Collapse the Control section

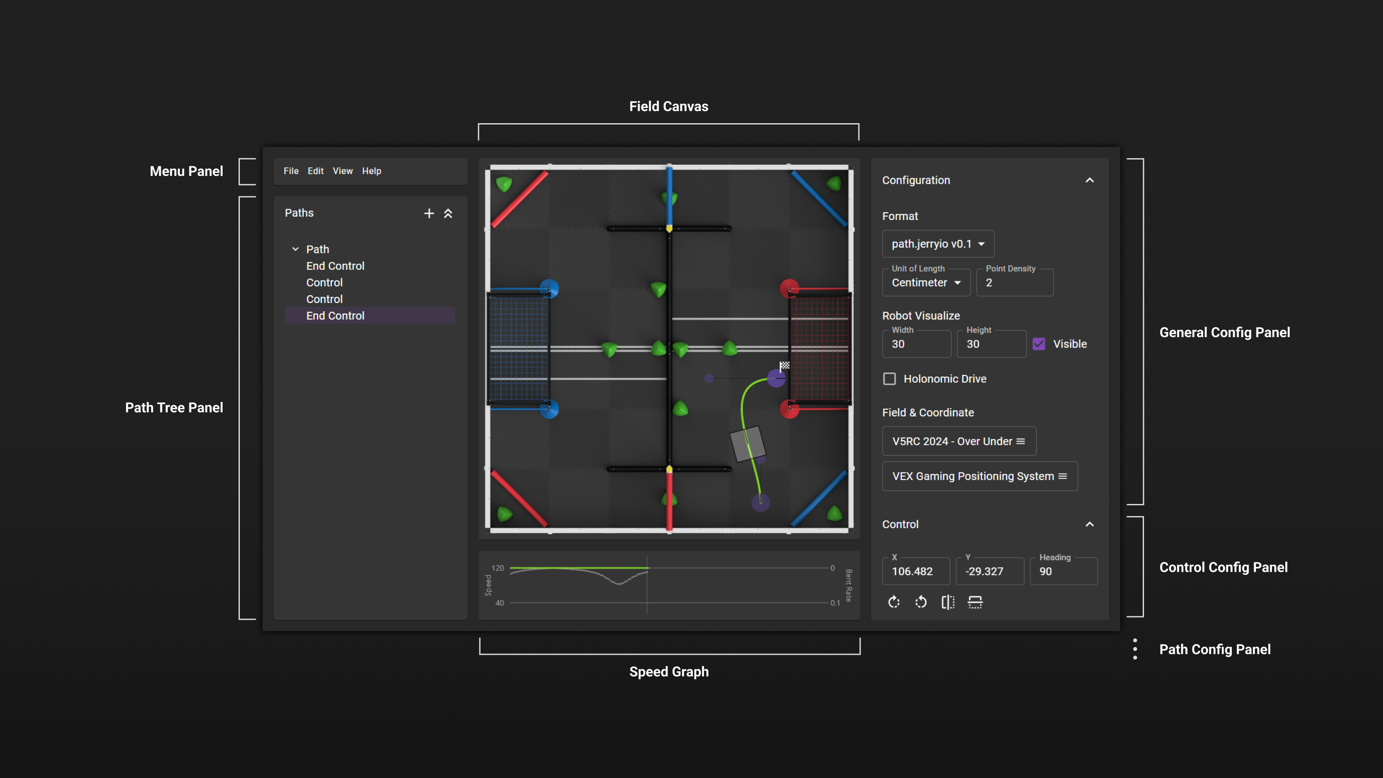(x=1089, y=525)
